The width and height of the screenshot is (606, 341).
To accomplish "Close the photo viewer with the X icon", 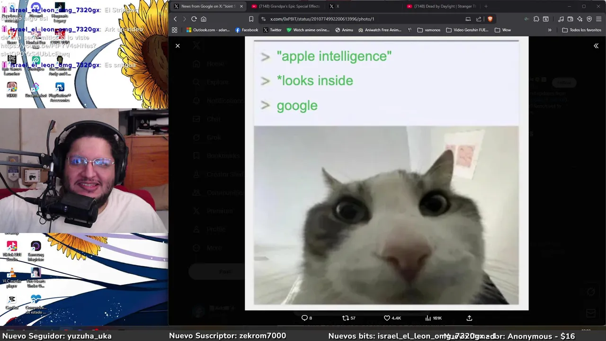I will click(x=178, y=46).
